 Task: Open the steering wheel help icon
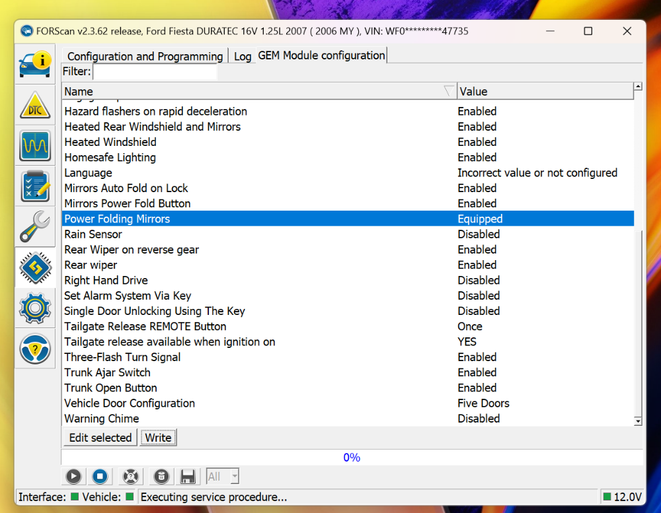point(35,349)
